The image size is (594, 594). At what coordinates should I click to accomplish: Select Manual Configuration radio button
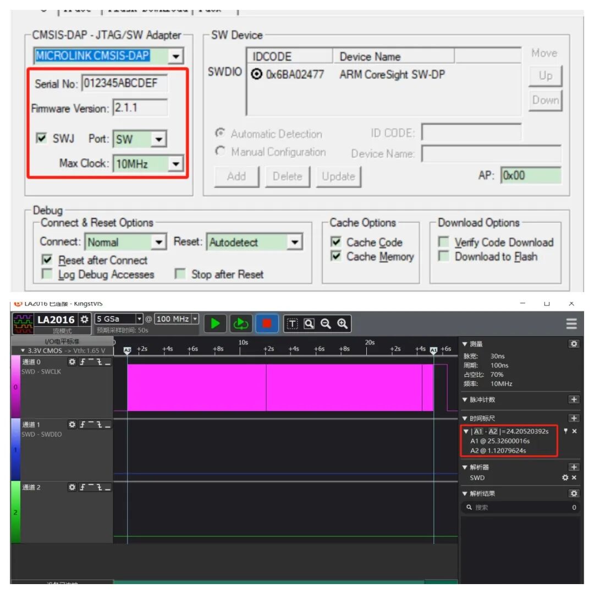click(x=220, y=151)
